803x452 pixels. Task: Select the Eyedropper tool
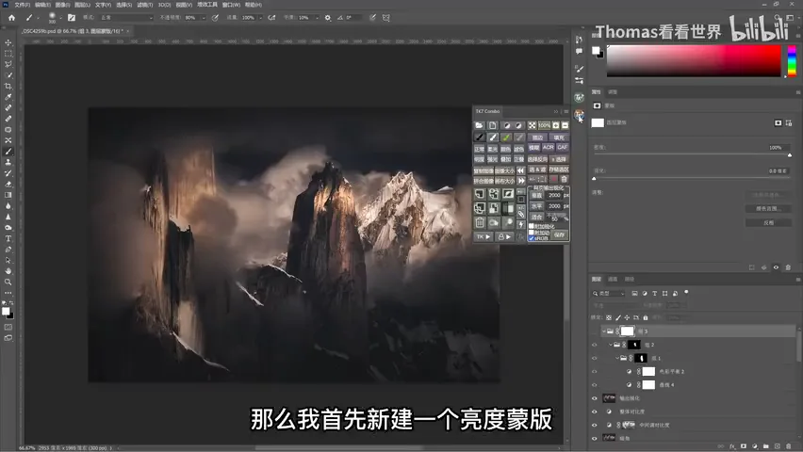8,97
